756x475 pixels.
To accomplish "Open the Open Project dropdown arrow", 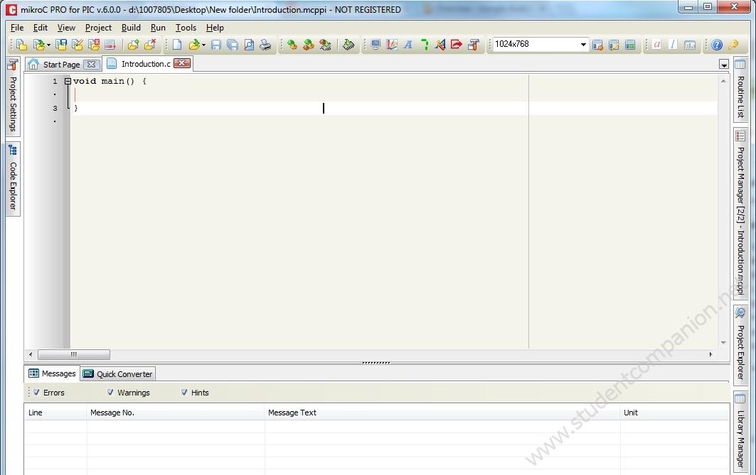I will click(x=47, y=44).
